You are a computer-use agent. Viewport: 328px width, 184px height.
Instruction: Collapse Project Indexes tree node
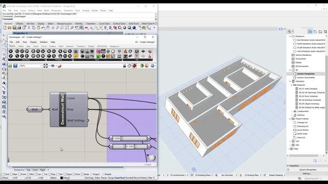[290, 119]
